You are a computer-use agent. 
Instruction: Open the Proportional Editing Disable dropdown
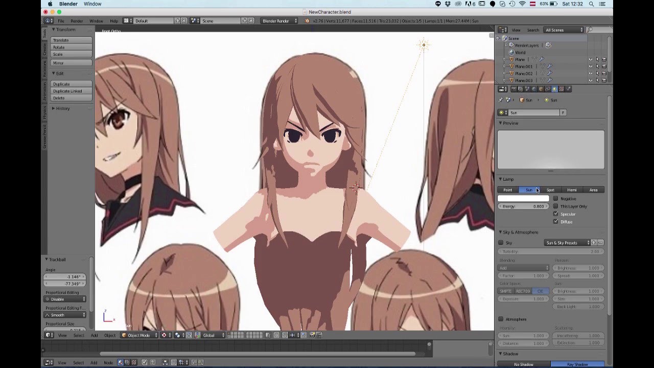[65, 299]
